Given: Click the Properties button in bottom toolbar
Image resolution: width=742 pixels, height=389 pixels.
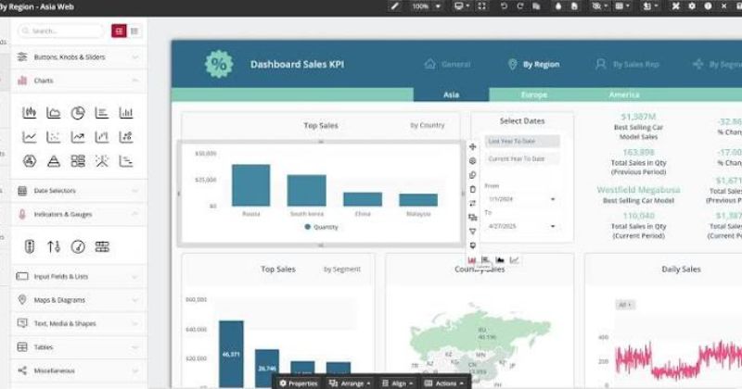Looking at the screenshot, I should tap(298, 383).
